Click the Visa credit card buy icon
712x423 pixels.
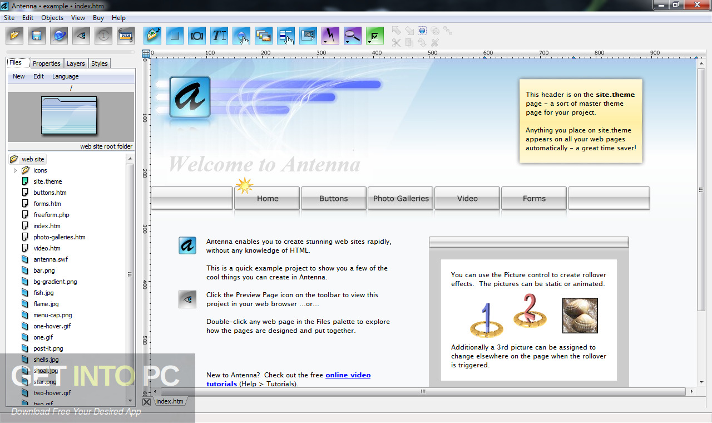[126, 36]
